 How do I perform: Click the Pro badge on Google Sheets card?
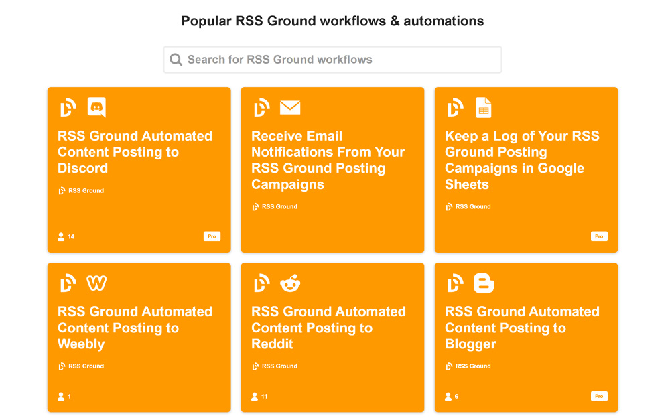pyautogui.click(x=599, y=236)
